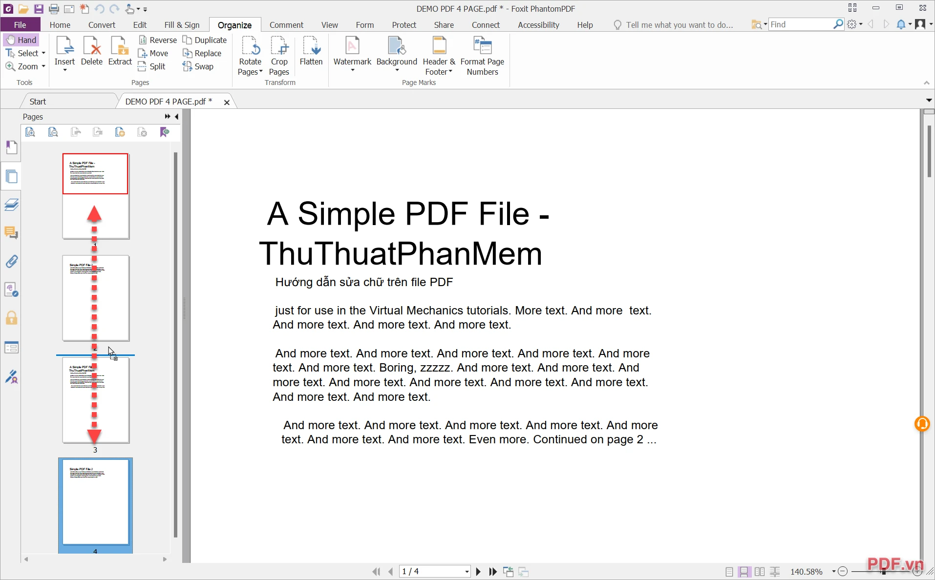
Task: Open the page number dropdown showing 1 / 4
Action: (467, 572)
